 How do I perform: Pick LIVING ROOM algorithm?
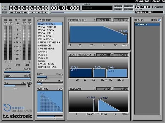click(x=50, y=64)
